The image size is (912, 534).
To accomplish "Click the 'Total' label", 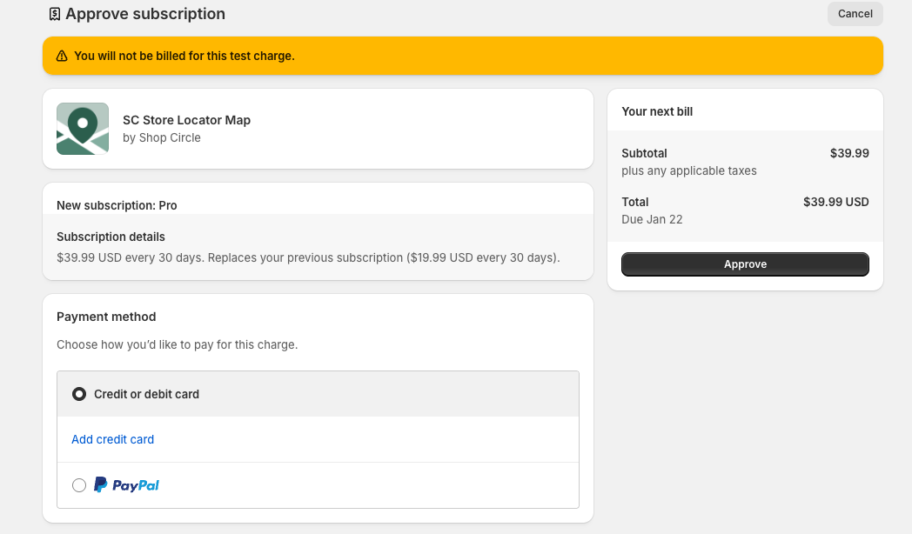I will 635,203.
